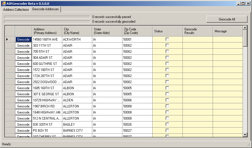Geocode the 14560 168TH AVE address row

tap(24, 39)
